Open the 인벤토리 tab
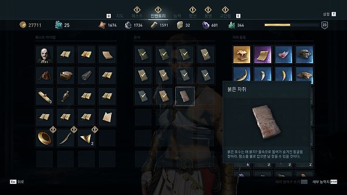This screenshot has width=347, height=195. pos(158,16)
